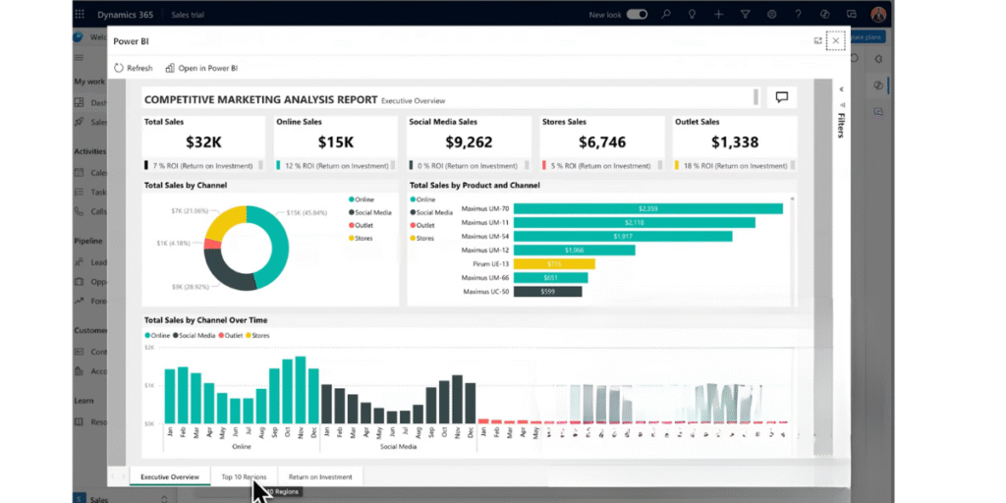Image resolution: width=1006 pixels, height=503 pixels.
Task: Expand Power BI dialog to full screen
Action: tap(817, 40)
